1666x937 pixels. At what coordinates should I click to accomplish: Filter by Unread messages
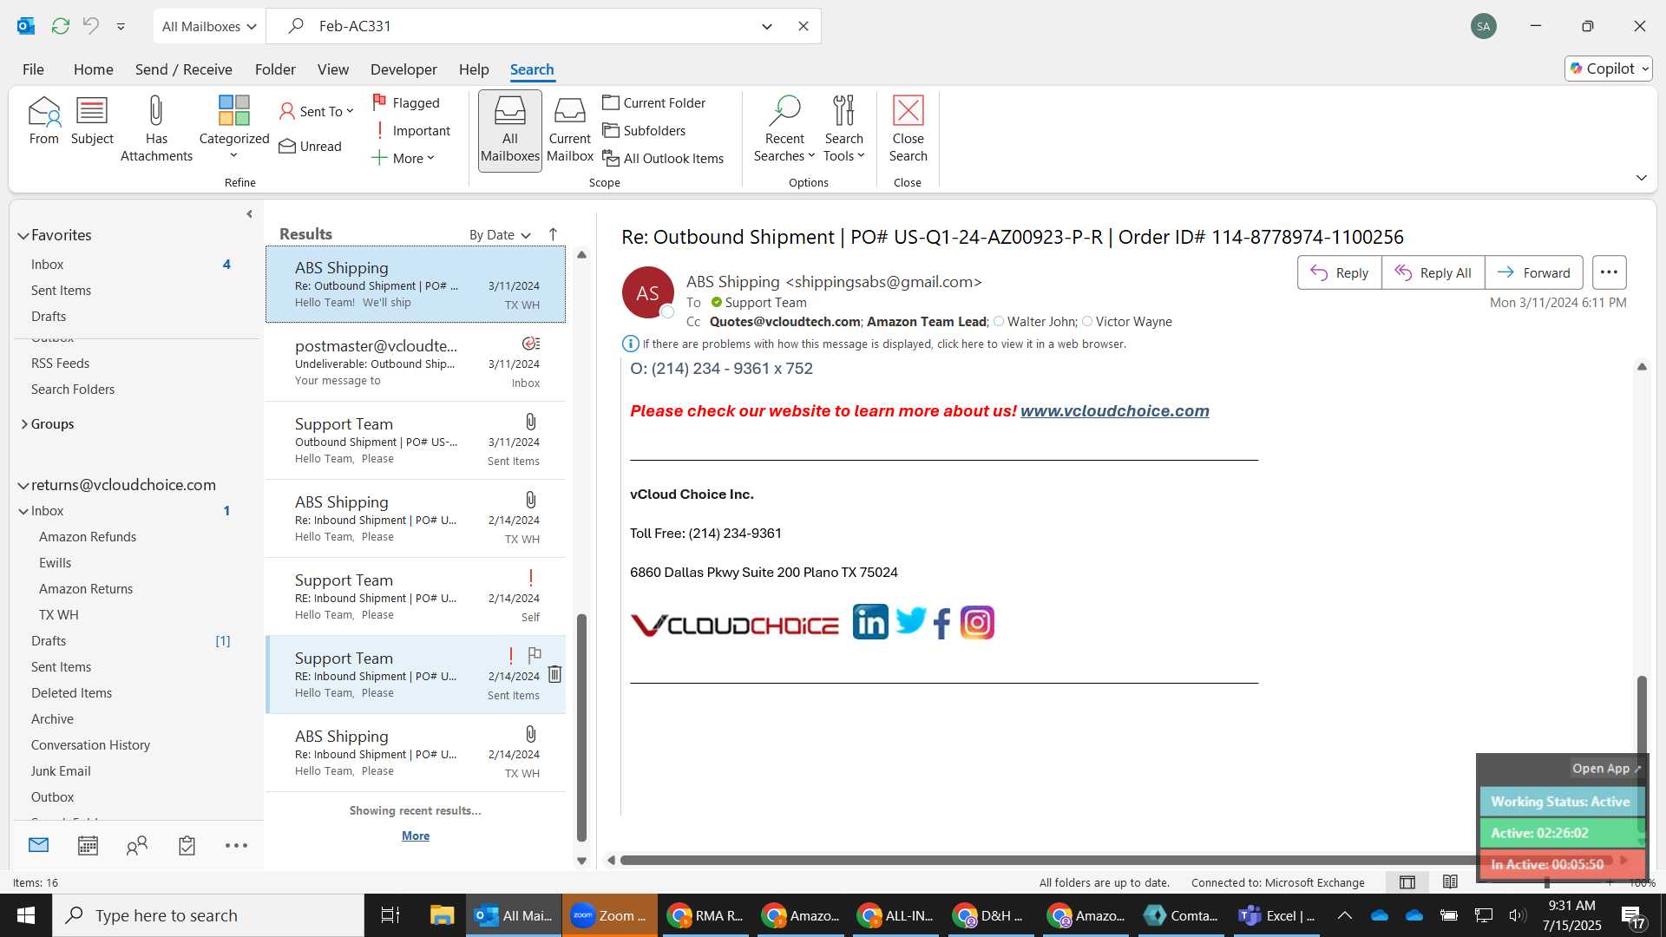(311, 146)
